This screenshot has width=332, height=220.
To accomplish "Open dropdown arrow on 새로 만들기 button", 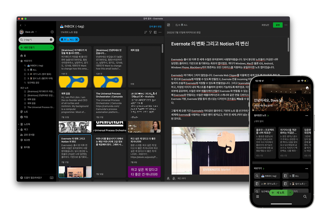I will (52, 47).
